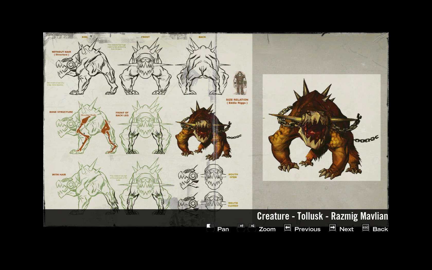Click the right arrow Next key icon
432x270 pixels.
[x=332, y=228]
